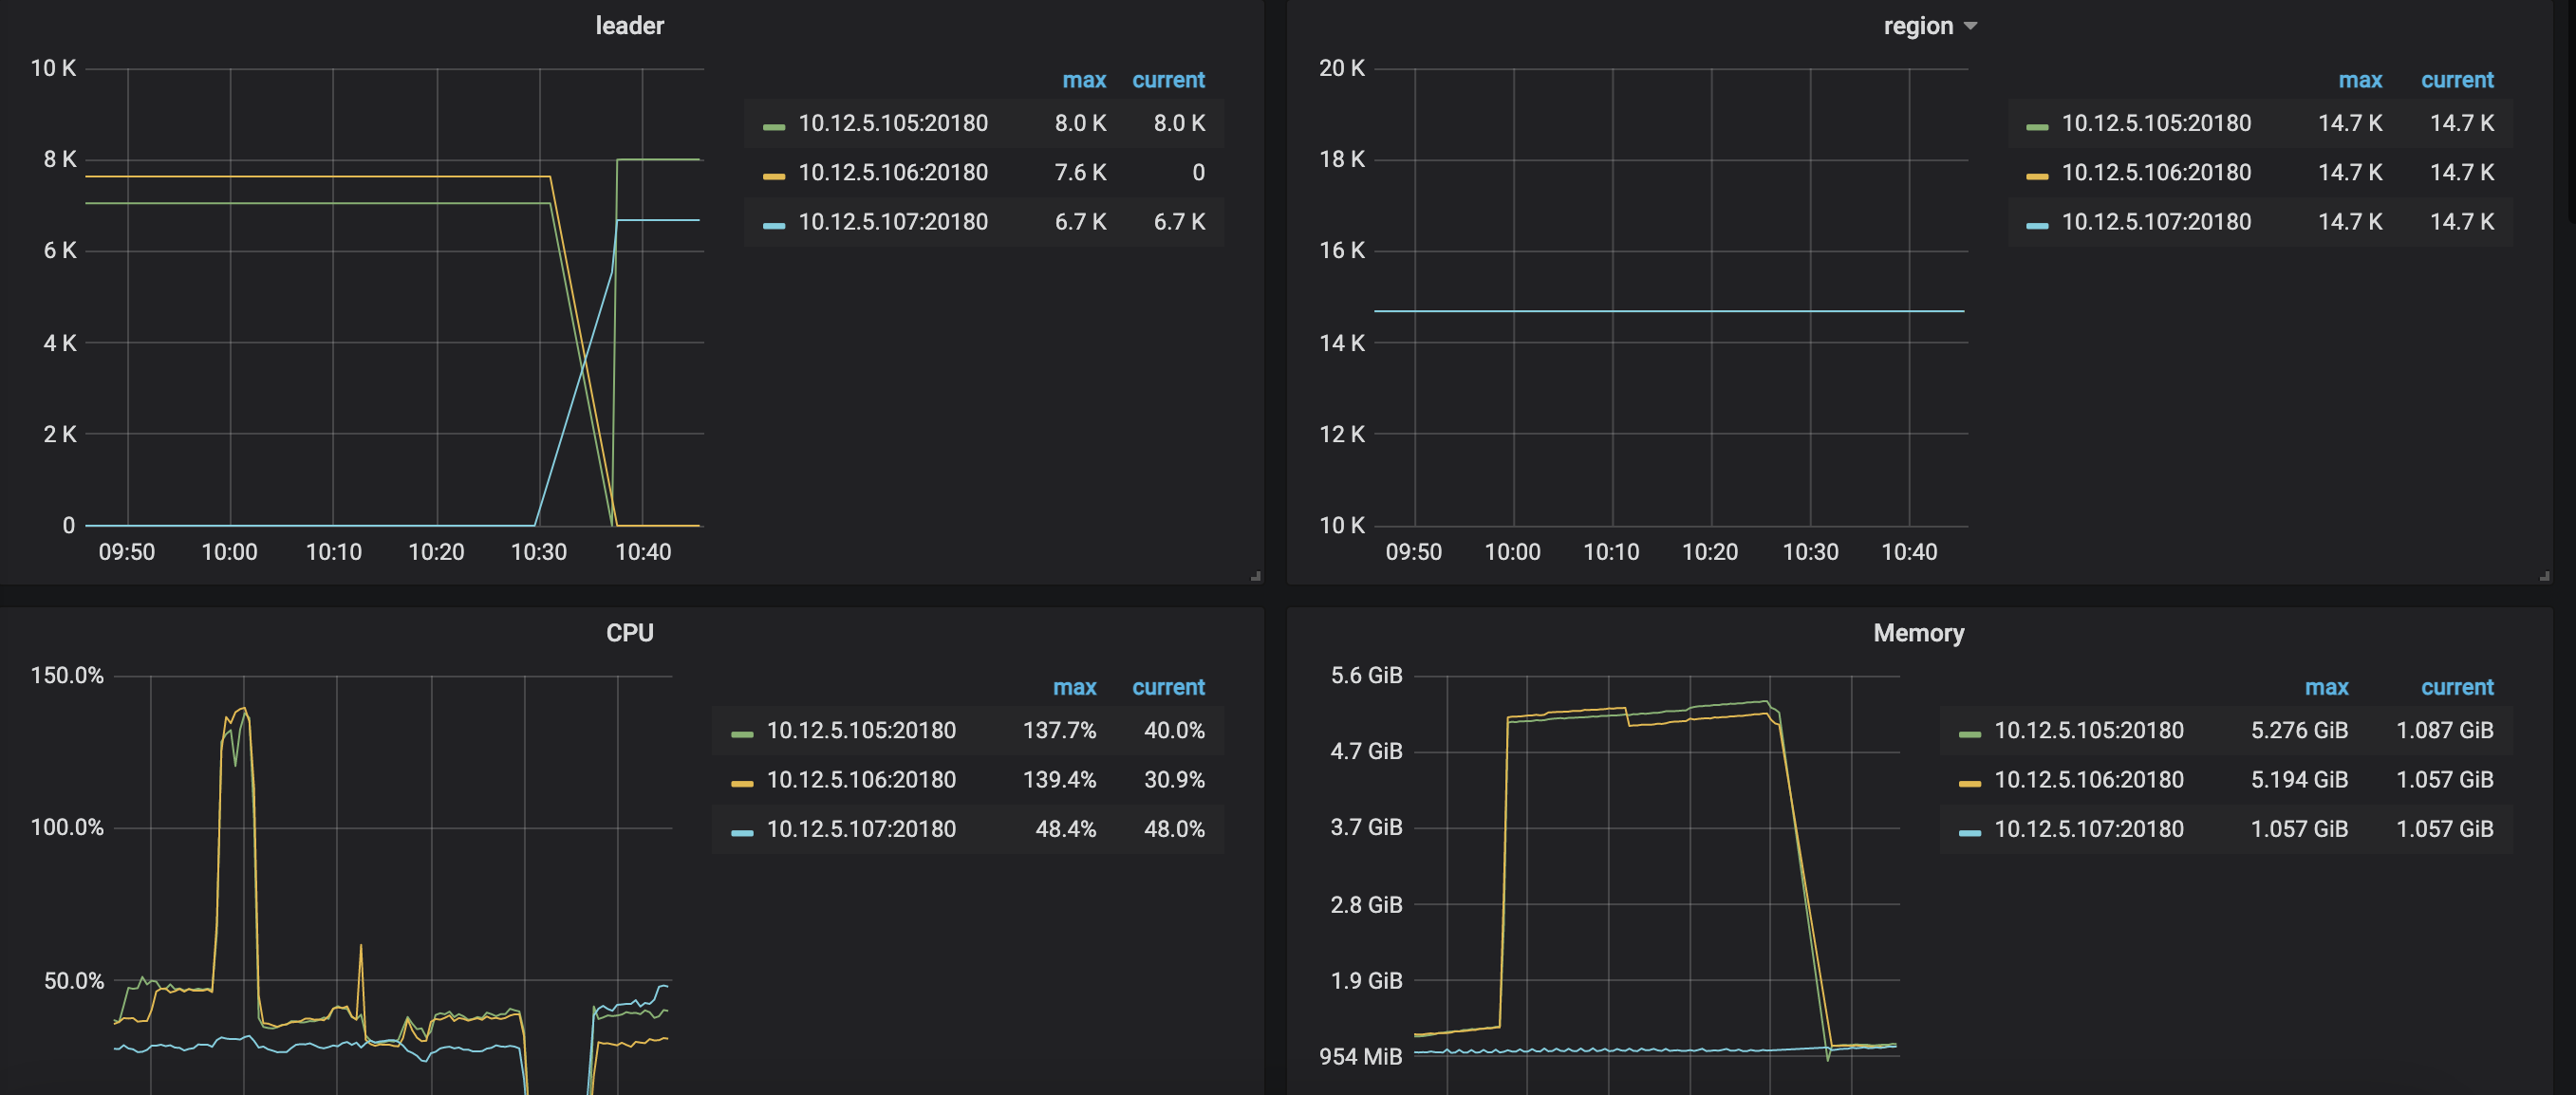Click the flat 14.7 K line in region graph
The width and height of the screenshot is (2576, 1095).
1660,311
